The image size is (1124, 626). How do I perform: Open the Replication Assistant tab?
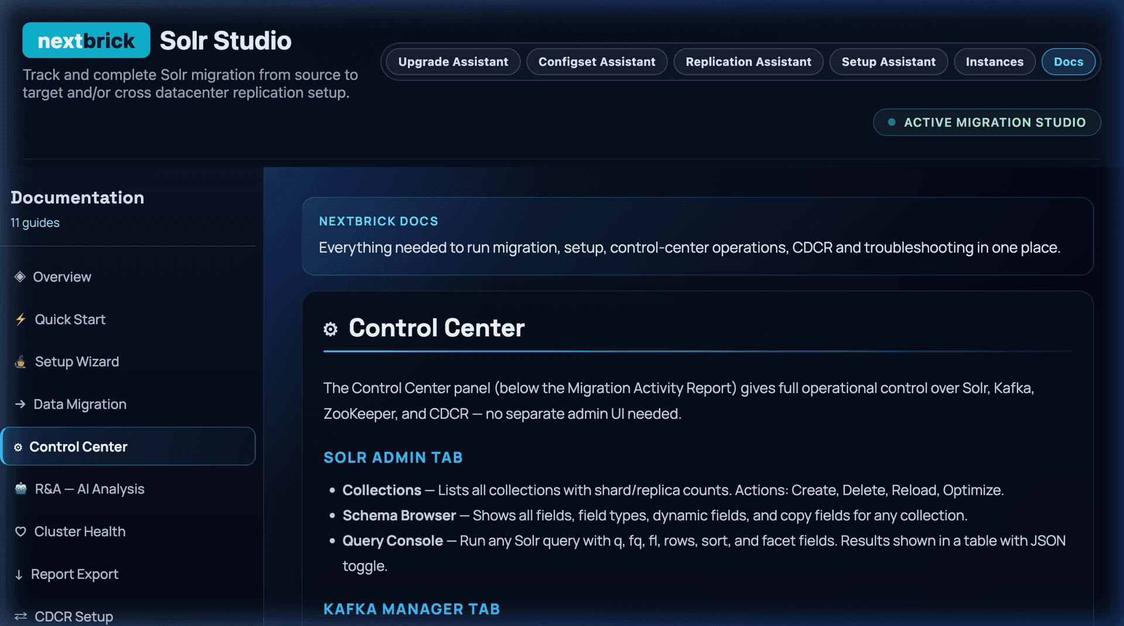[748, 61]
